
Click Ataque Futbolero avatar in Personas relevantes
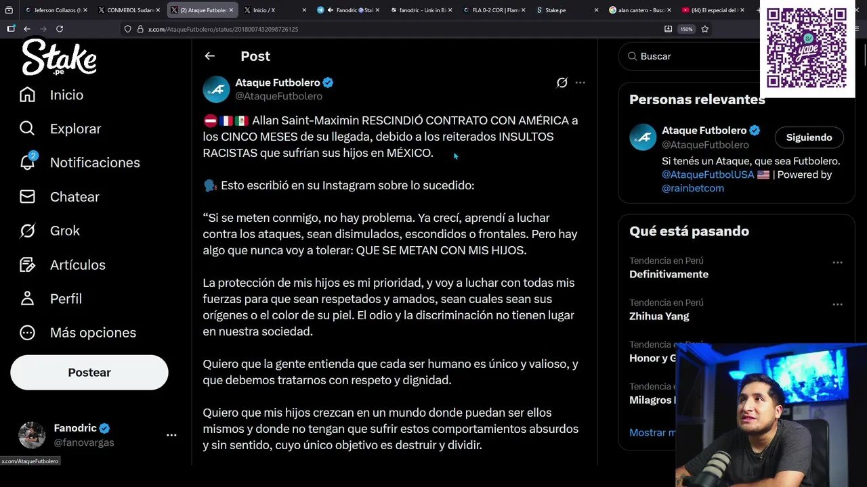click(643, 137)
